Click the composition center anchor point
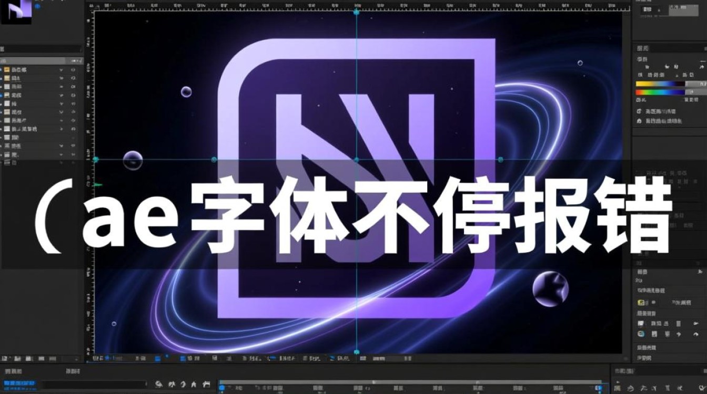The height and width of the screenshot is (394, 707). (357, 159)
